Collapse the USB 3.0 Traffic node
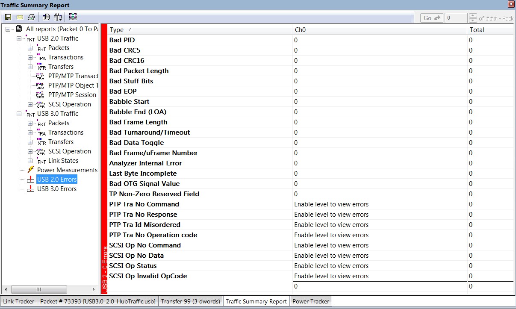516x309 pixels. [x=19, y=114]
